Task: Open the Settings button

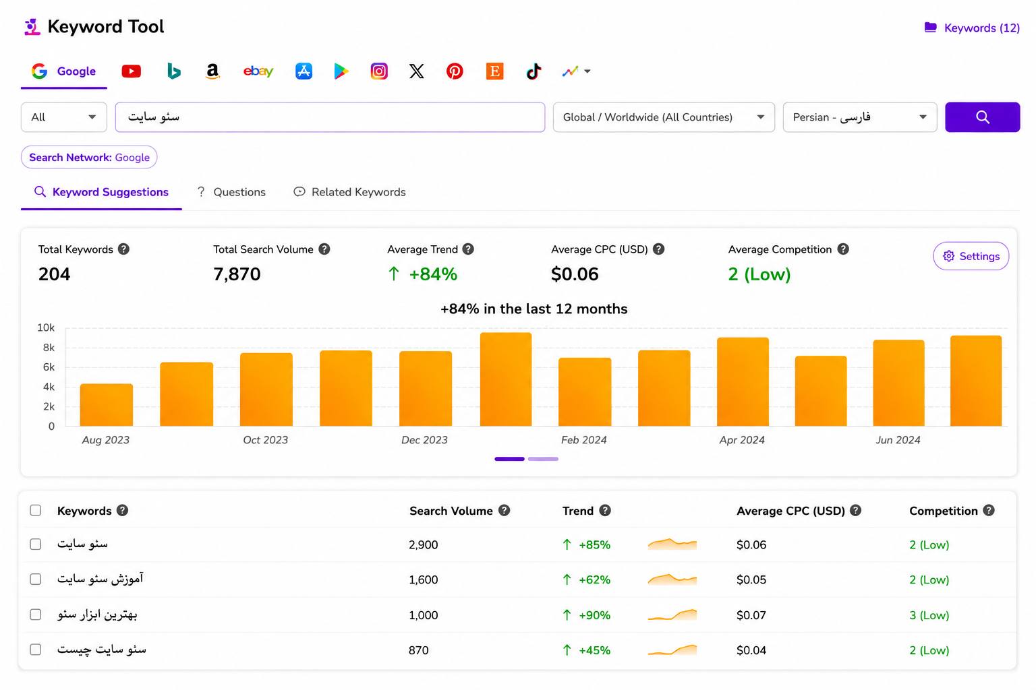Action: [x=971, y=256]
